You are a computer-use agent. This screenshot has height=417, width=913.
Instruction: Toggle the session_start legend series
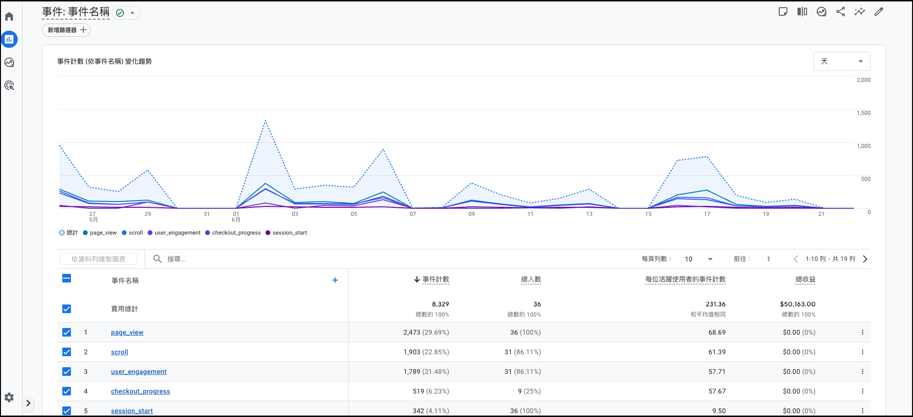[286, 233]
